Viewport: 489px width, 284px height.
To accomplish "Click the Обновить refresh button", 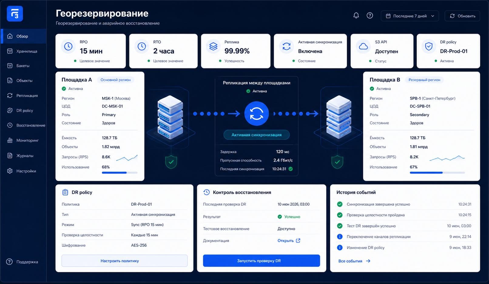I will click(x=462, y=16).
